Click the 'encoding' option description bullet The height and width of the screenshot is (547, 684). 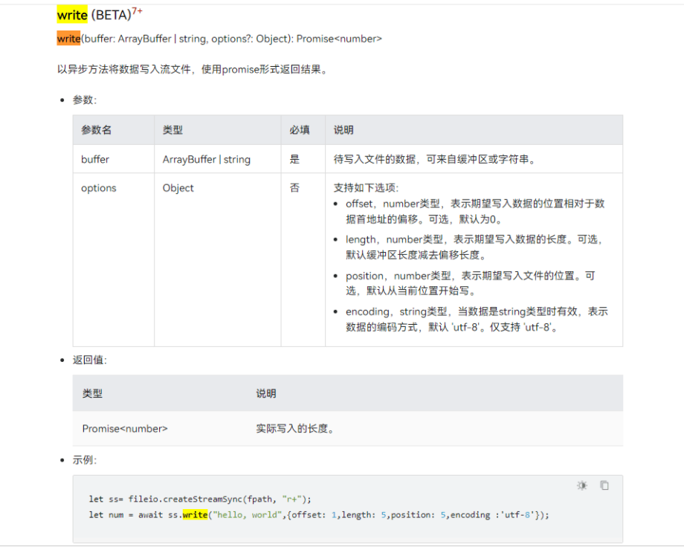(x=477, y=320)
